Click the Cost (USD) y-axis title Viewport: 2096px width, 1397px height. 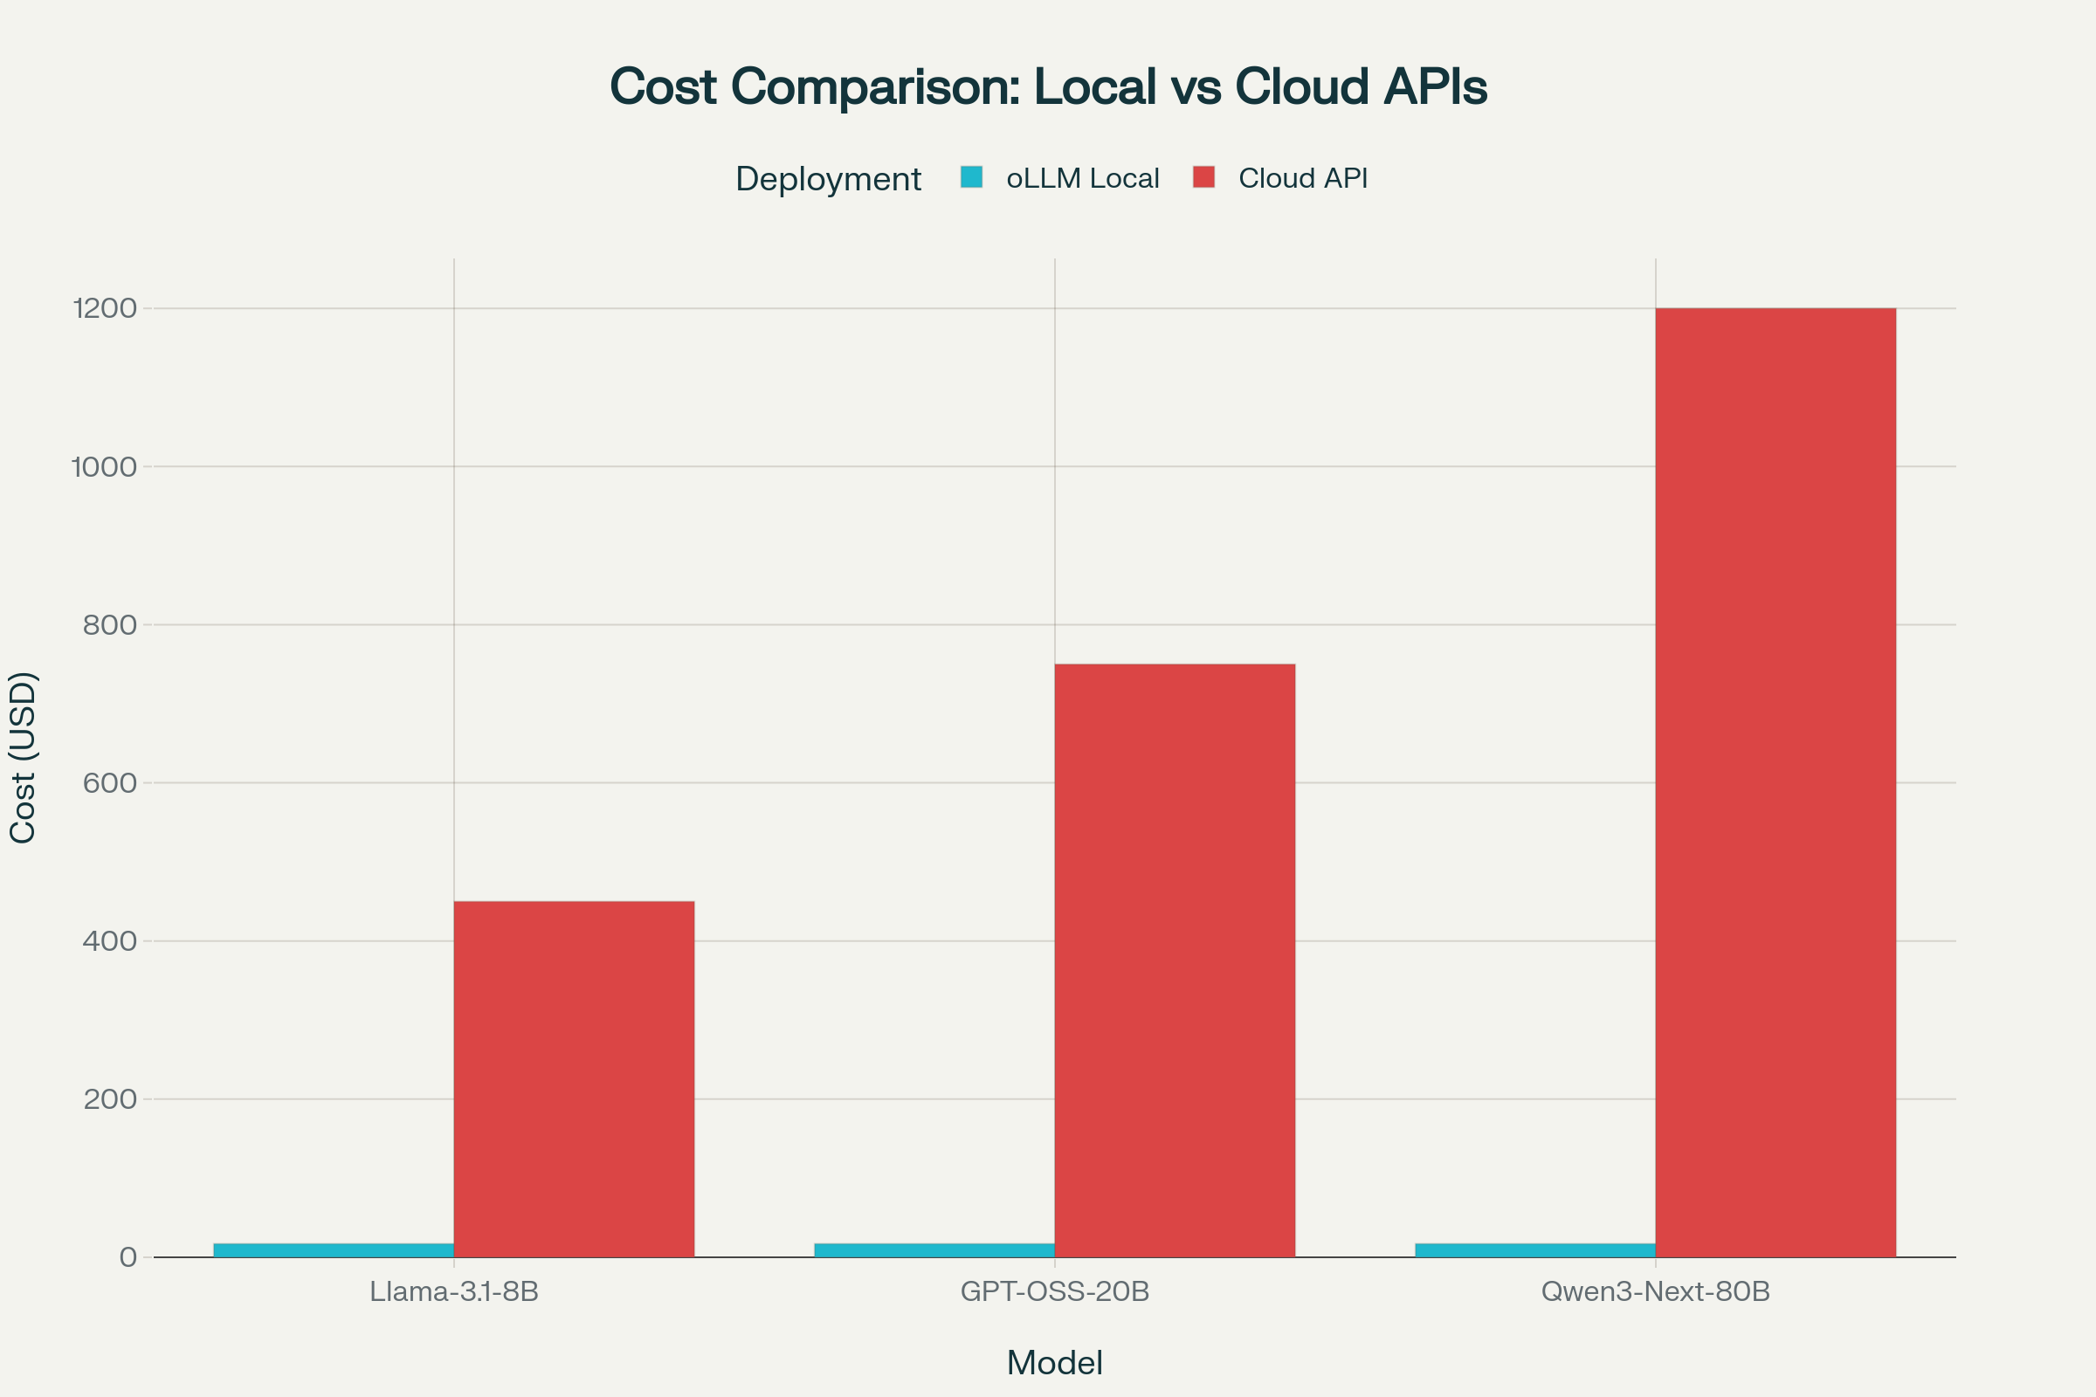tap(24, 757)
